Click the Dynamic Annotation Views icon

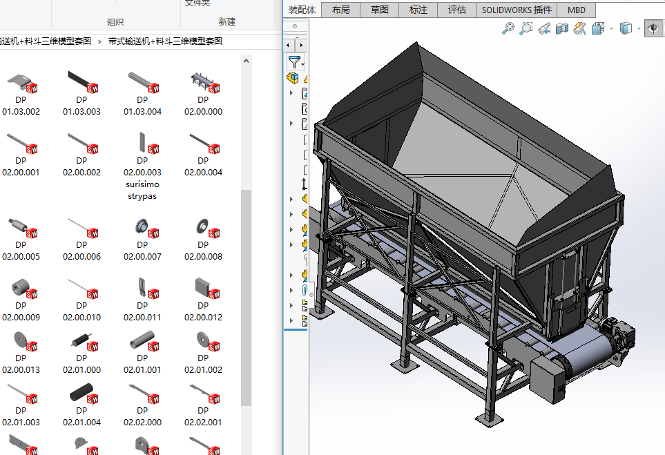(x=579, y=28)
